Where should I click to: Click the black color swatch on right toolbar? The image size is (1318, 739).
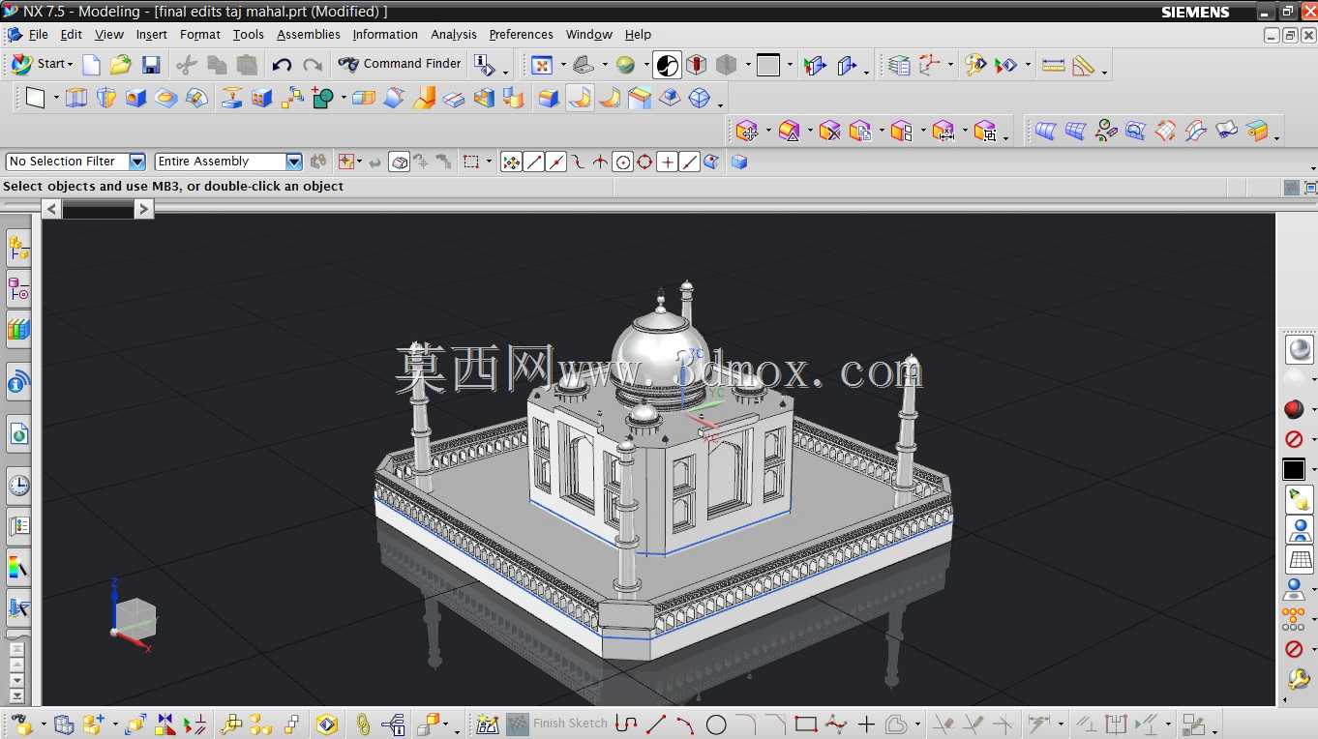[1295, 470]
